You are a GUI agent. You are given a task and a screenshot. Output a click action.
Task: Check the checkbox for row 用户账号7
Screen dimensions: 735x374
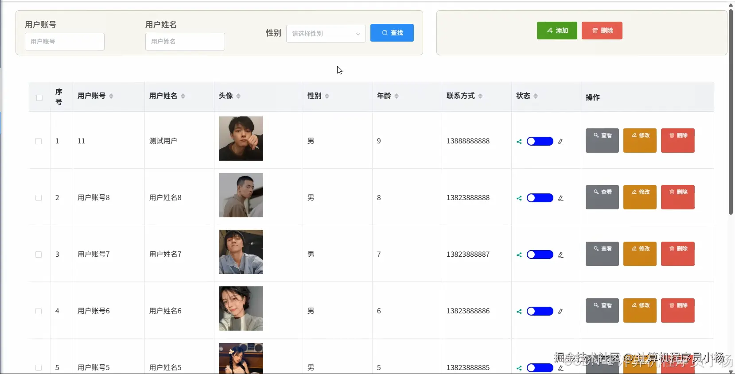pyautogui.click(x=39, y=254)
